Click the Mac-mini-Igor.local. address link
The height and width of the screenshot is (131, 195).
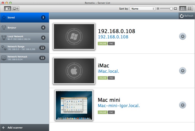coord(119,106)
